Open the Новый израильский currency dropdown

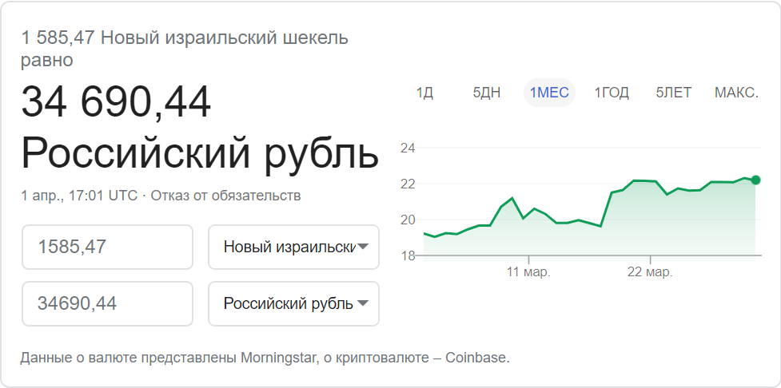[293, 247]
